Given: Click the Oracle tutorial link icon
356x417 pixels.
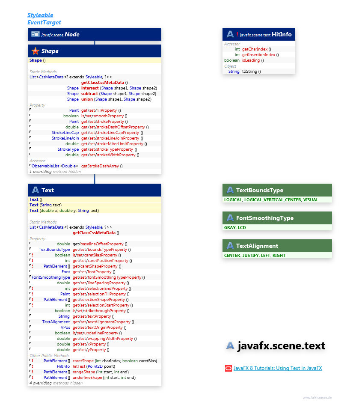Looking at the screenshot, I should click(x=228, y=368).
